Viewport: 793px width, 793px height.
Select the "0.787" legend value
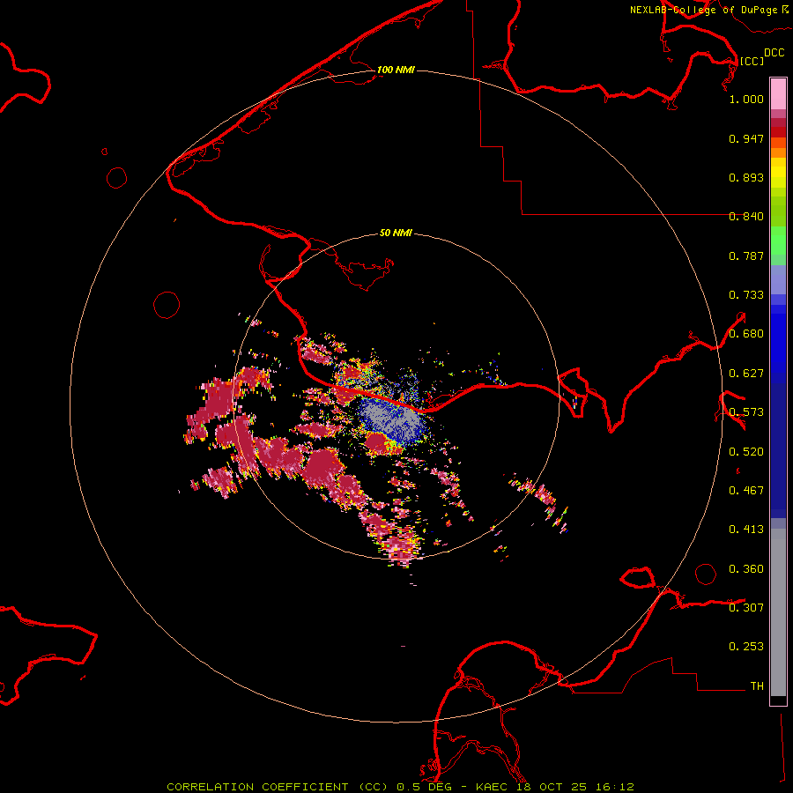pos(746,256)
